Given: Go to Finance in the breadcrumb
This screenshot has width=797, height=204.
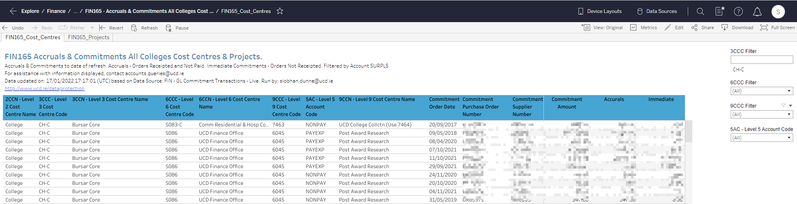Looking at the screenshot, I should tap(56, 11).
